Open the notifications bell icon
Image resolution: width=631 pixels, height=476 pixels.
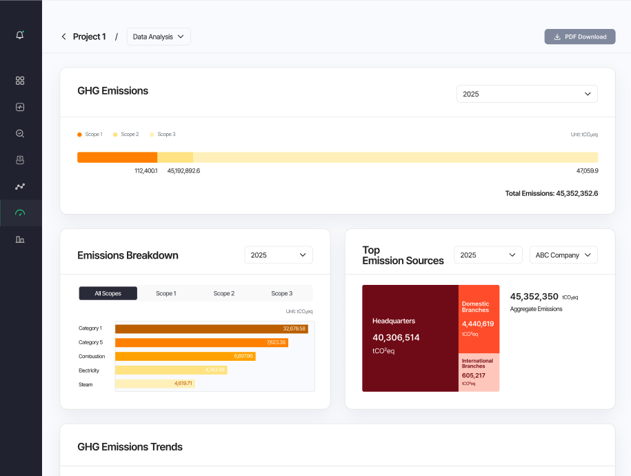[x=20, y=35]
